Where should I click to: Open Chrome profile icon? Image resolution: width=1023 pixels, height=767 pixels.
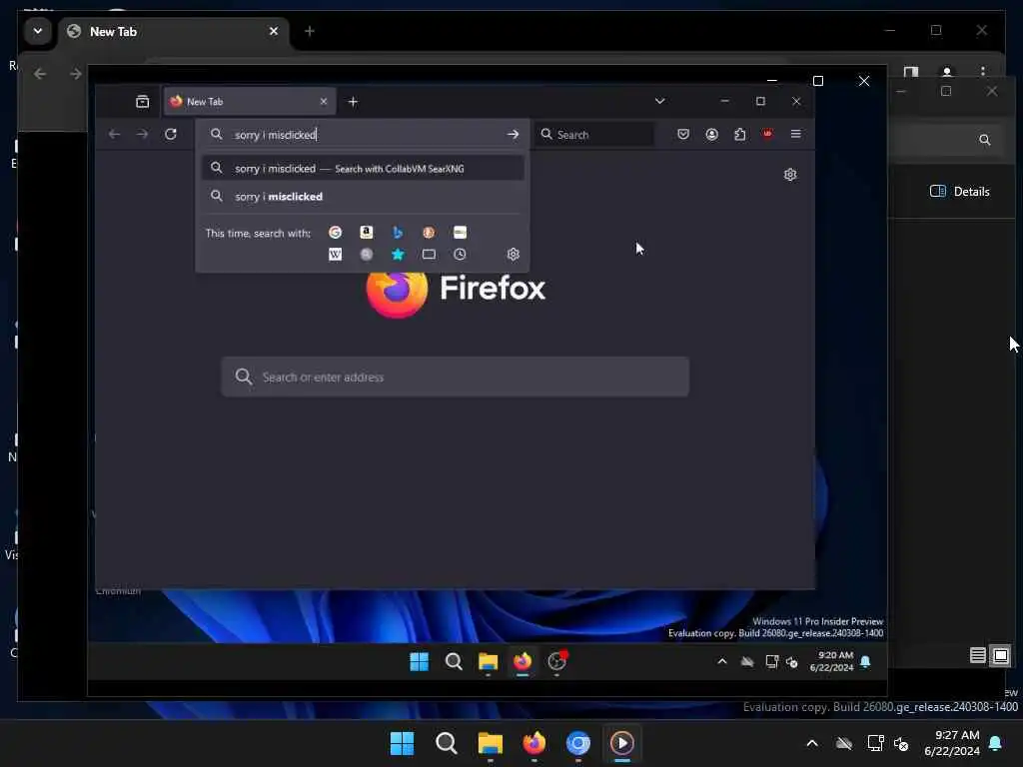947,71
